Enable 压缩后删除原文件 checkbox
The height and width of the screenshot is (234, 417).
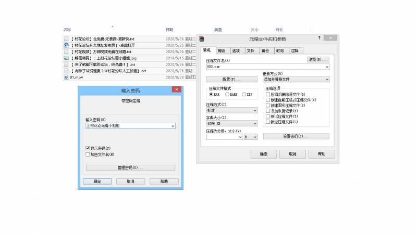(268, 94)
